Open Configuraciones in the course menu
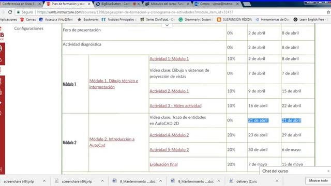This screenshot has height=186, width=331. pyautogui.click(x=29, y=28)
